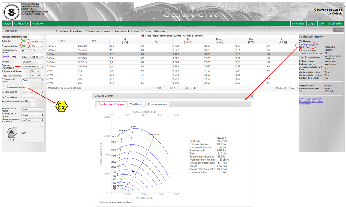Open the CMVeco 250/250 link in Configuration actuelle
Screen dimensions: 346x207
tap(307, 45)
